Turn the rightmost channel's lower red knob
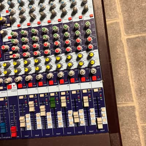Image resolution: width=146 pixels, height=146 pixels. 90,47
